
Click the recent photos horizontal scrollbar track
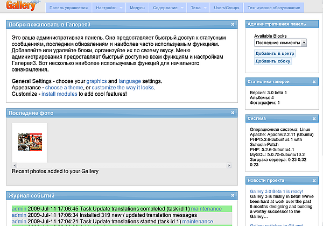pyautogui.click(x=122, y=165)
